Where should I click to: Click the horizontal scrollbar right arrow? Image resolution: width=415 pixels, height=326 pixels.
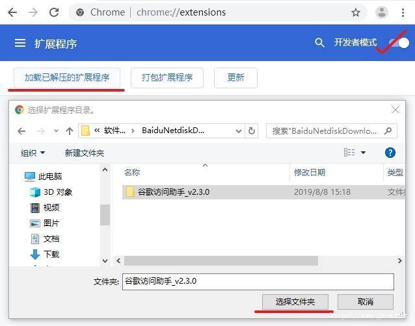click(x=399, y=261)
